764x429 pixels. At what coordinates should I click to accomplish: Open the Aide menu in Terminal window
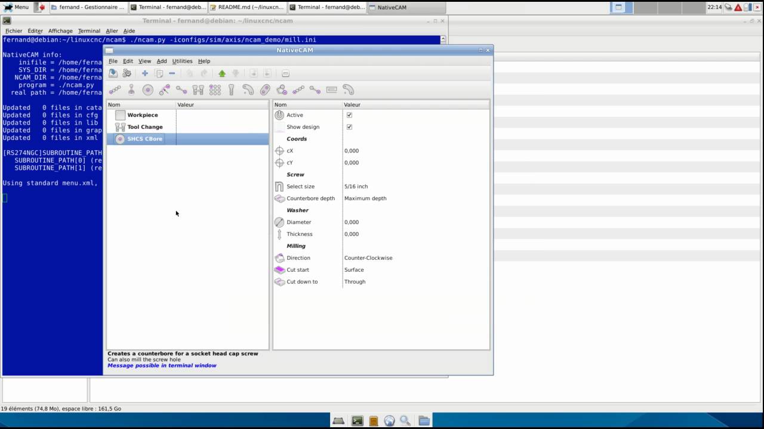pyautogui.click(x=129, y=31)
